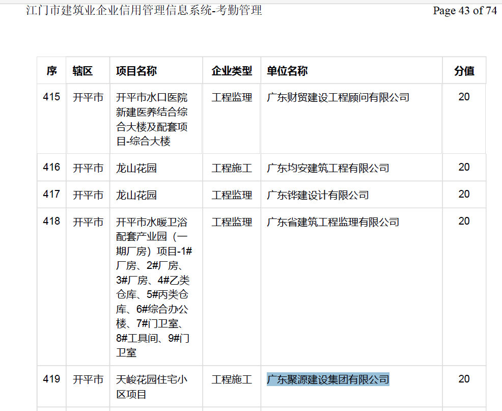Image resolution: width=502 pixels, height=411 pixels.
Task: Click the 分值 column header
Action: (x=464, y=71)
